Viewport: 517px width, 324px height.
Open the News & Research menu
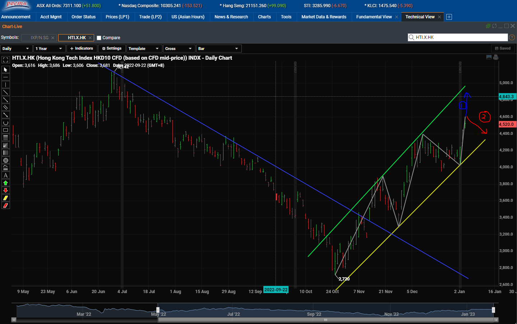coord(231,17)
